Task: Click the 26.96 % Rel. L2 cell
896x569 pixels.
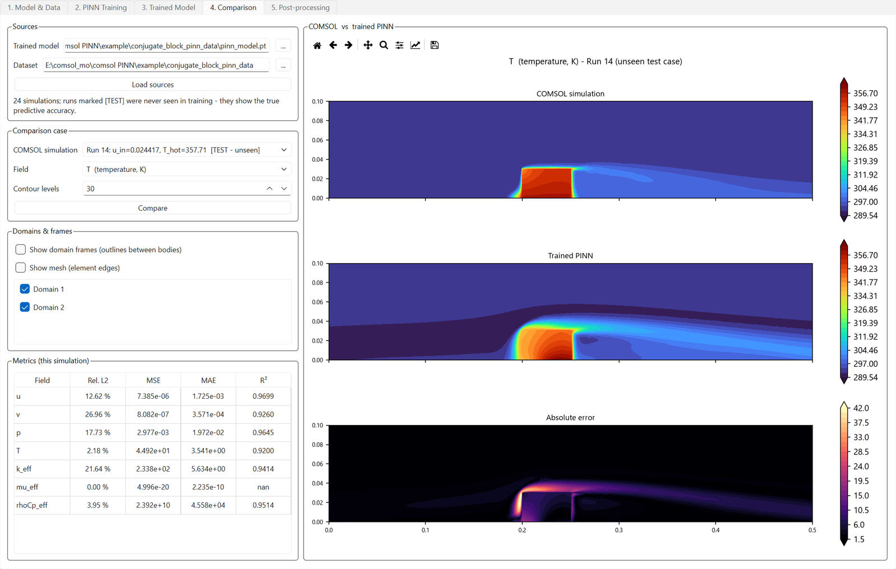Action: pyautogui.click(x=97, y=414)
